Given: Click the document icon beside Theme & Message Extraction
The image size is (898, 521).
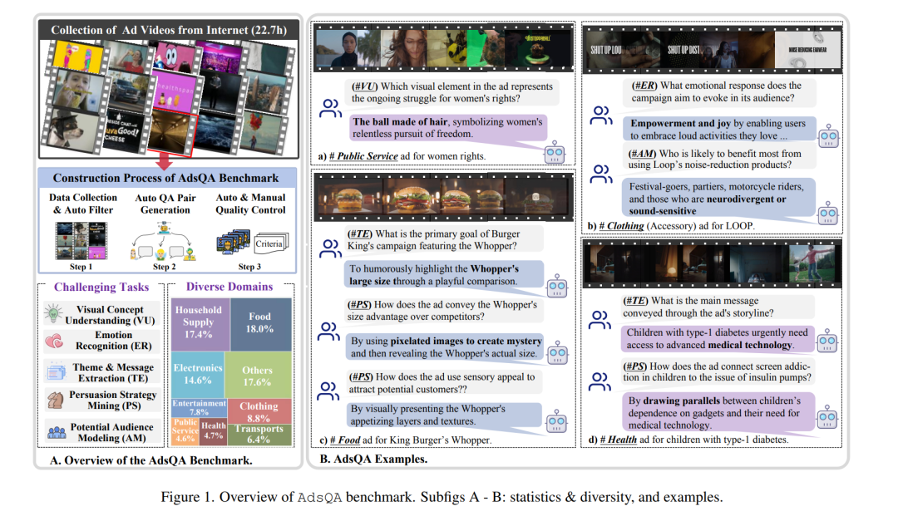Looking at the screenshot, I should coord(57,372).
